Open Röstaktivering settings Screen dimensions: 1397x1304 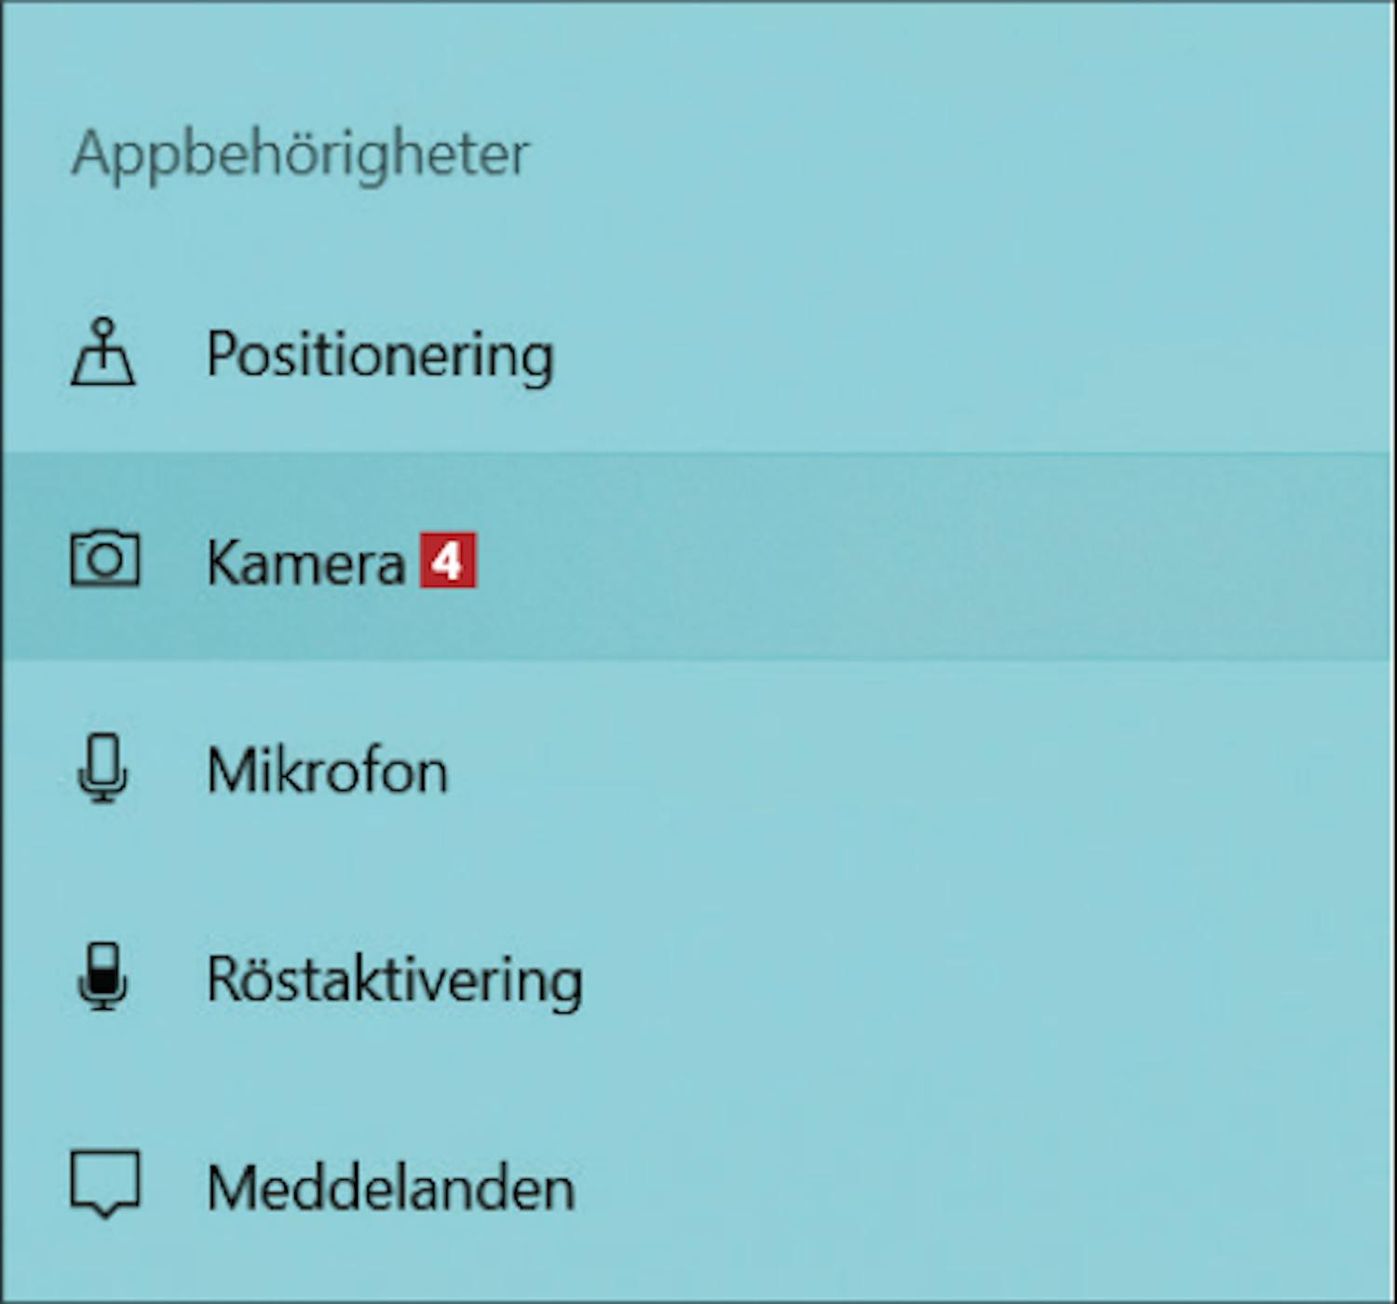[395, 980]
